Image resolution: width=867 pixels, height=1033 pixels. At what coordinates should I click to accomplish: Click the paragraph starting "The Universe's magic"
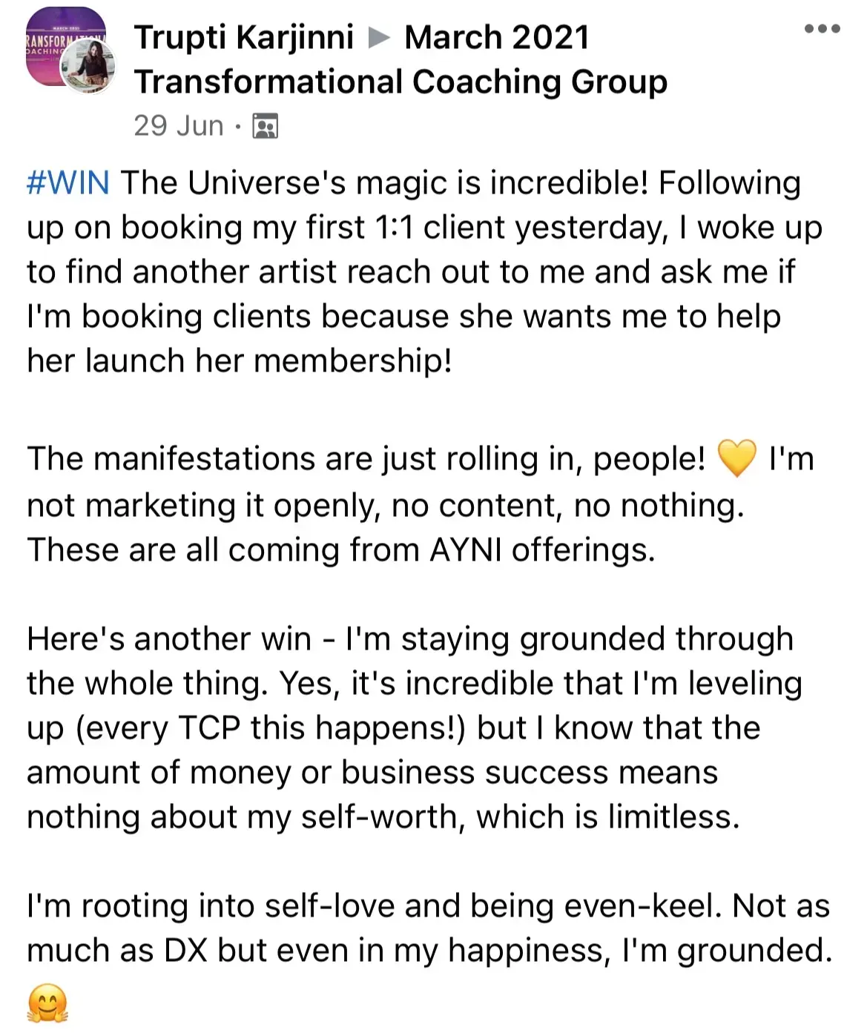[424, 271]
